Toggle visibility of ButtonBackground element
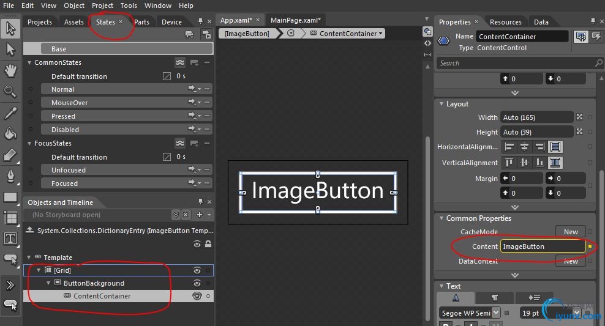The image size is (605, 326). [x=197, y=283]
